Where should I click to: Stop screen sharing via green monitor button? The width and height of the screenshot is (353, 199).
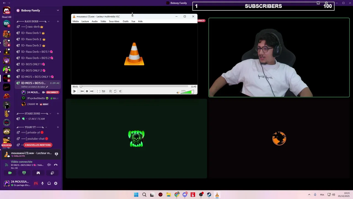[x=24, y=173]
